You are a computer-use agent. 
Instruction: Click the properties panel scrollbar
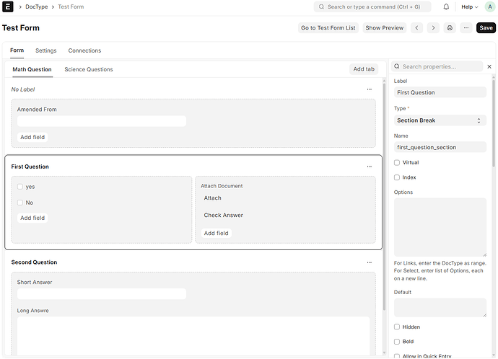[493, 122]
